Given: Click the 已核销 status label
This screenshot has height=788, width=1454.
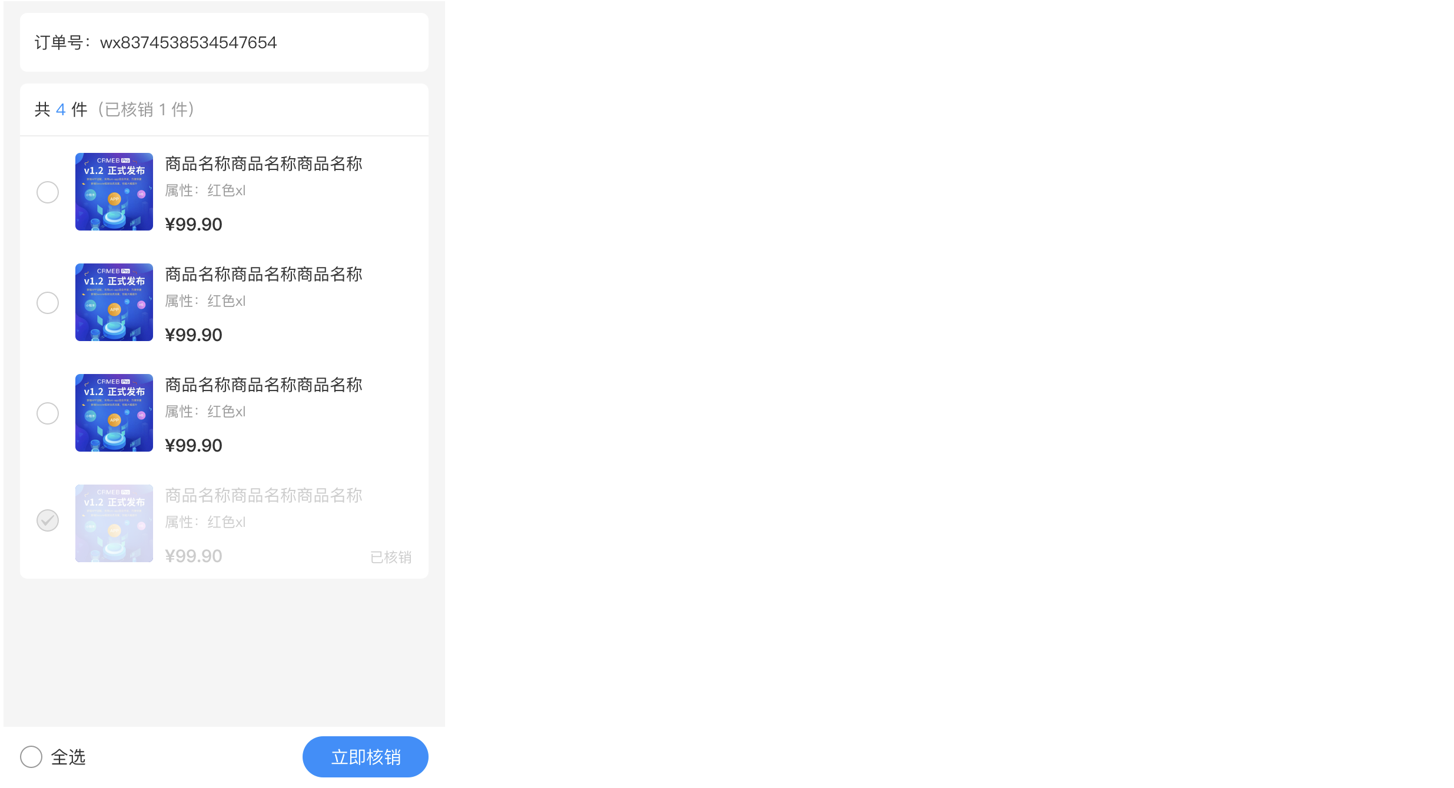Looking at the screenshot, I should [391, 557].
